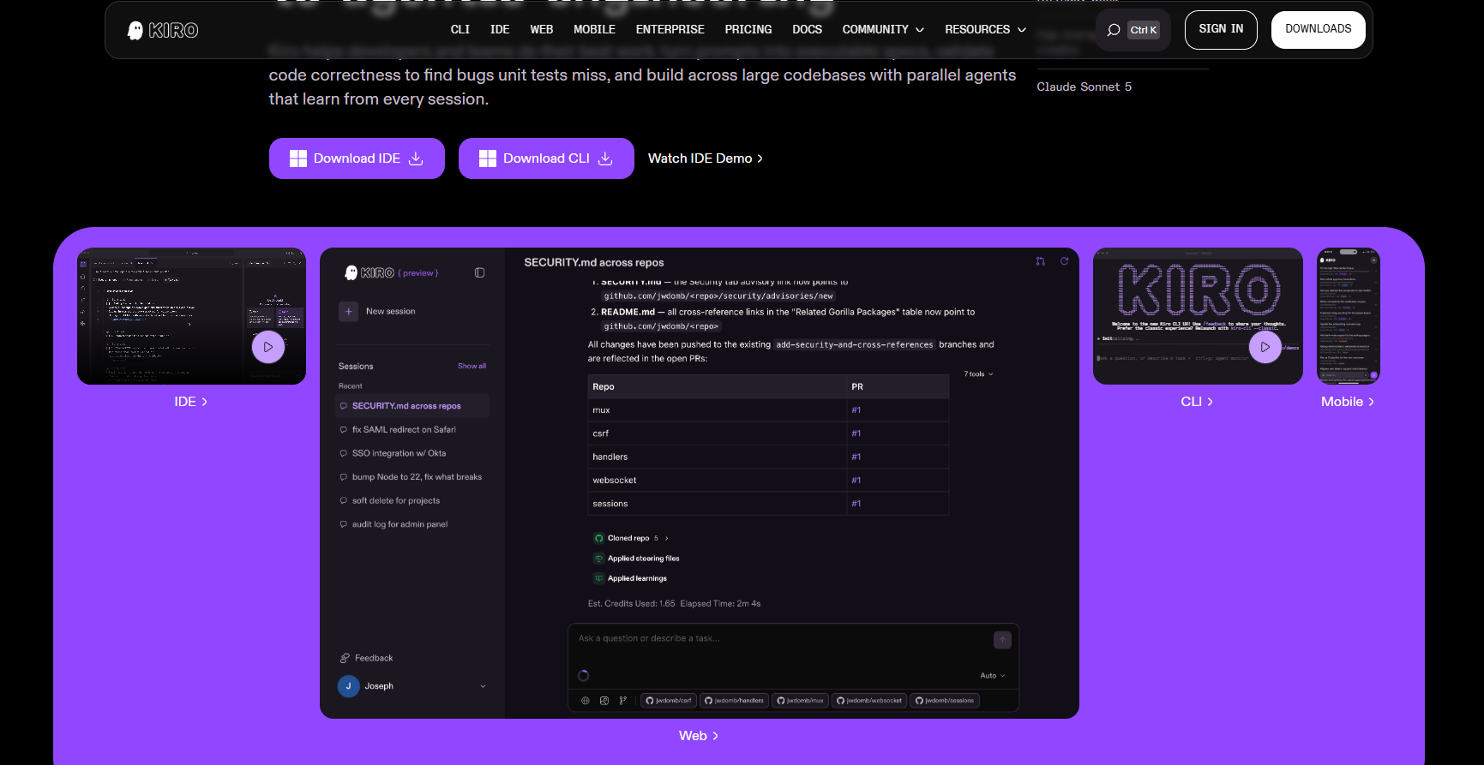Click the plus icon for New session
1484x765 pixels.
348,312
